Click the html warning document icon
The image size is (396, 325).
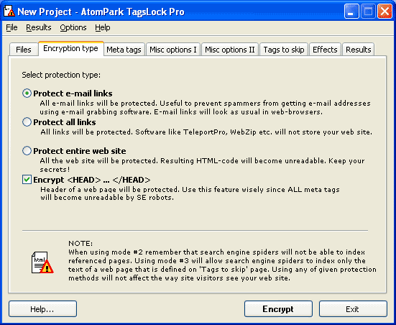42,262
